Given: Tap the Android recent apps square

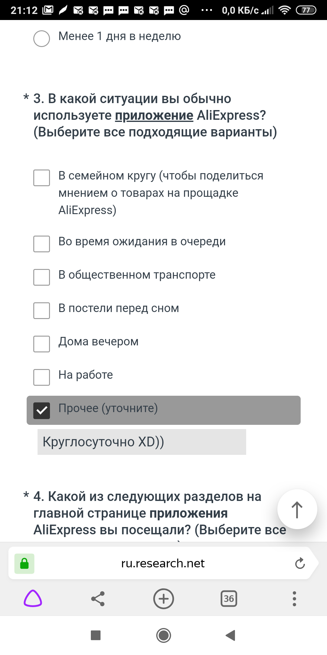Looking at the screenshot, I should (96, 635).
